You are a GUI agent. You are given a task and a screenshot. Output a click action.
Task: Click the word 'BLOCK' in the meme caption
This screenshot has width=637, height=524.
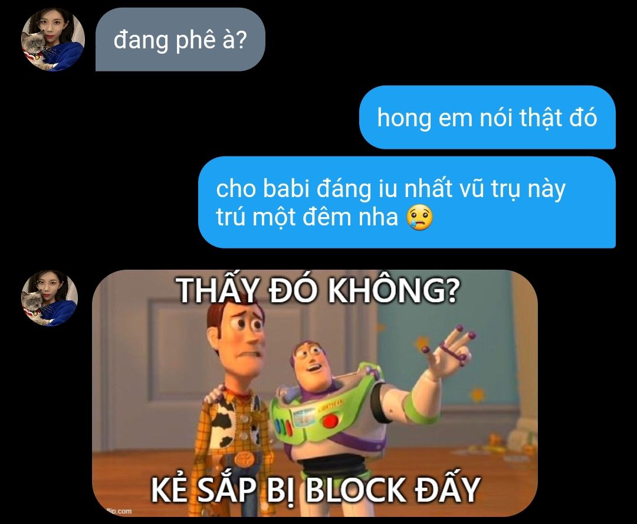click(x=356, y=489)
